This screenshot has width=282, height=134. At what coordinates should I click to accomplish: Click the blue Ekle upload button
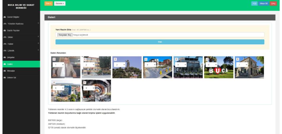pyautogui.click(x=160, y=42)
